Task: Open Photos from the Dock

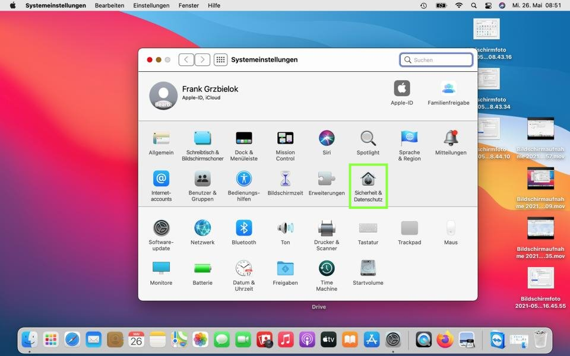Action: click(200, 340)
